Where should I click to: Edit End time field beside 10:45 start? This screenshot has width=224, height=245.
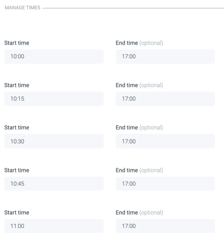pyautogui.click(x=165, y=184)
